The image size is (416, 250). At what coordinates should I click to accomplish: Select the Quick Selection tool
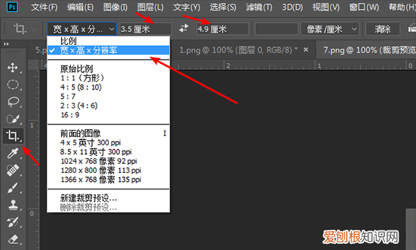tap(12, 119)
